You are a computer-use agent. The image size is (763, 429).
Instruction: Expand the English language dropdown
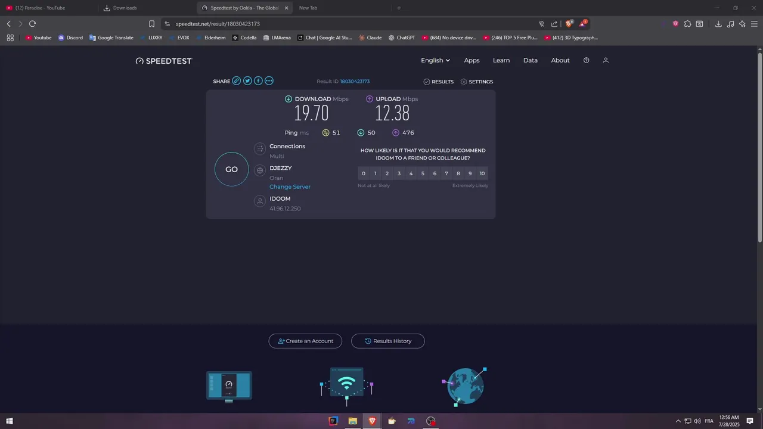coord(435,60)
